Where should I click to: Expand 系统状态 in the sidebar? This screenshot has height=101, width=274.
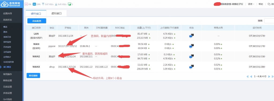7,20
